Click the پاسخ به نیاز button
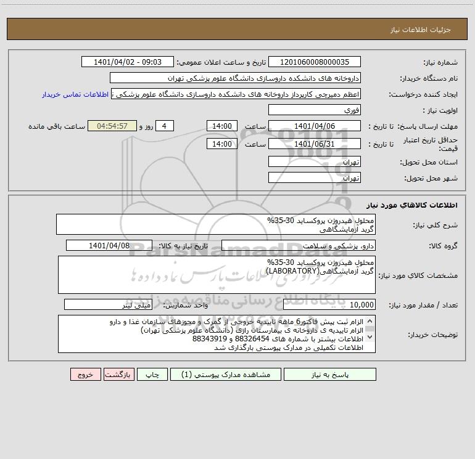 coord(330,375)
